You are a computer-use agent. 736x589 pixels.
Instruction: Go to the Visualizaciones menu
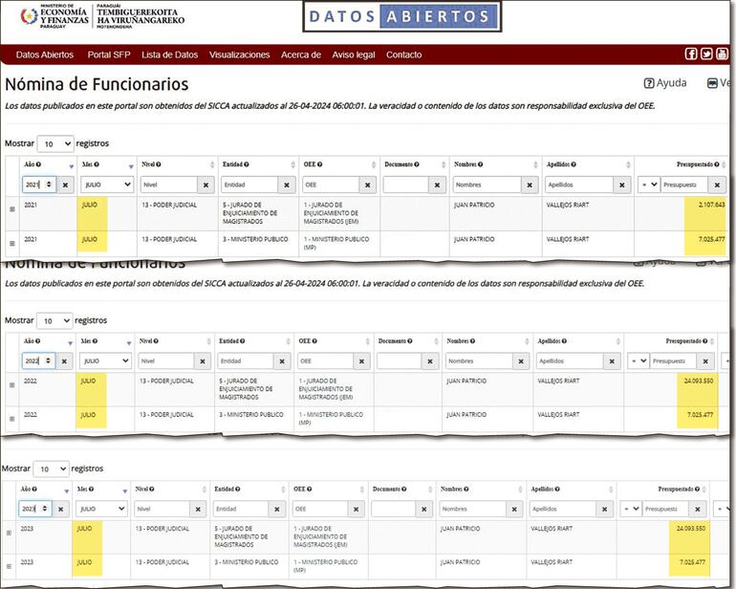239,55
